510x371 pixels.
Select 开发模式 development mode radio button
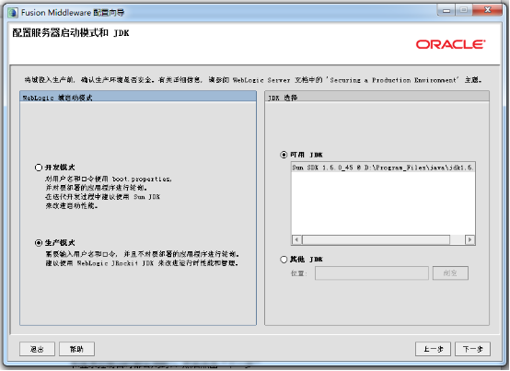click(39, 168)
